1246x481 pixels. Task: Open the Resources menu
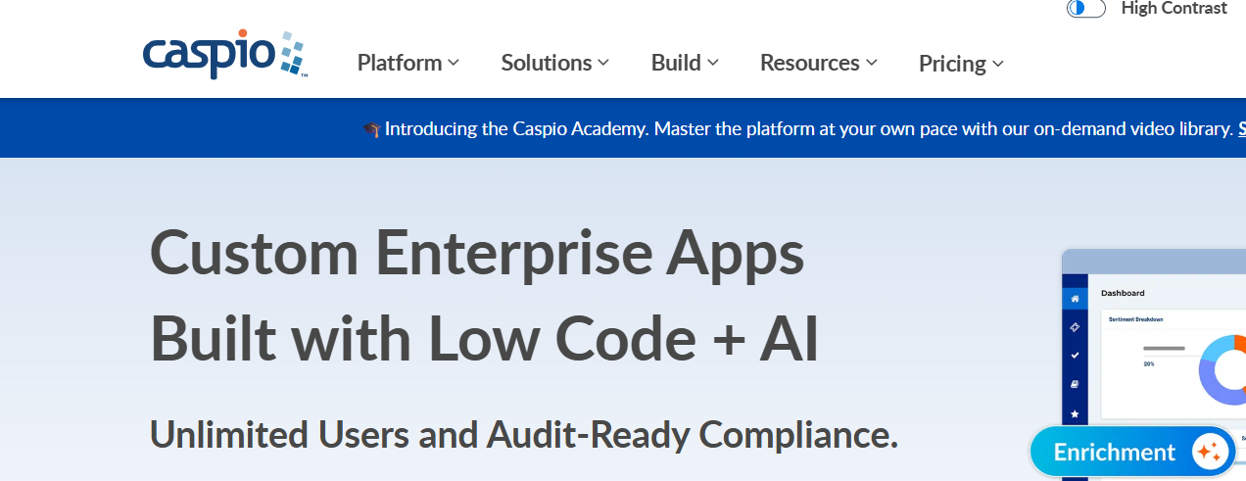(819, 63)
